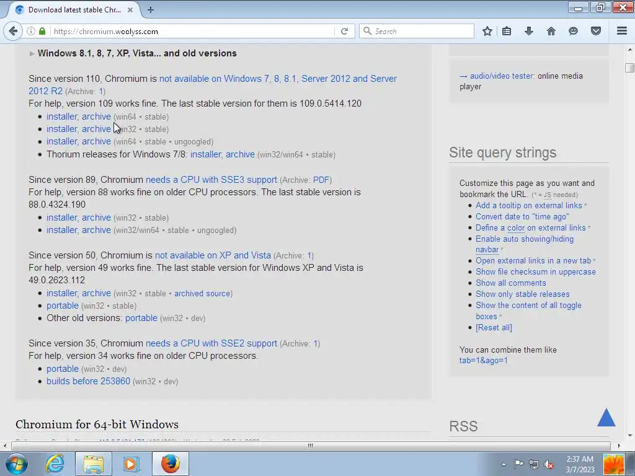This screenshot has width=635, height=476.
Task: Click the green padlock security icon
Action: pos(42,31)
